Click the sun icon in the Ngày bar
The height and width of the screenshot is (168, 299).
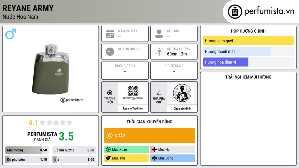click(109, 136)
